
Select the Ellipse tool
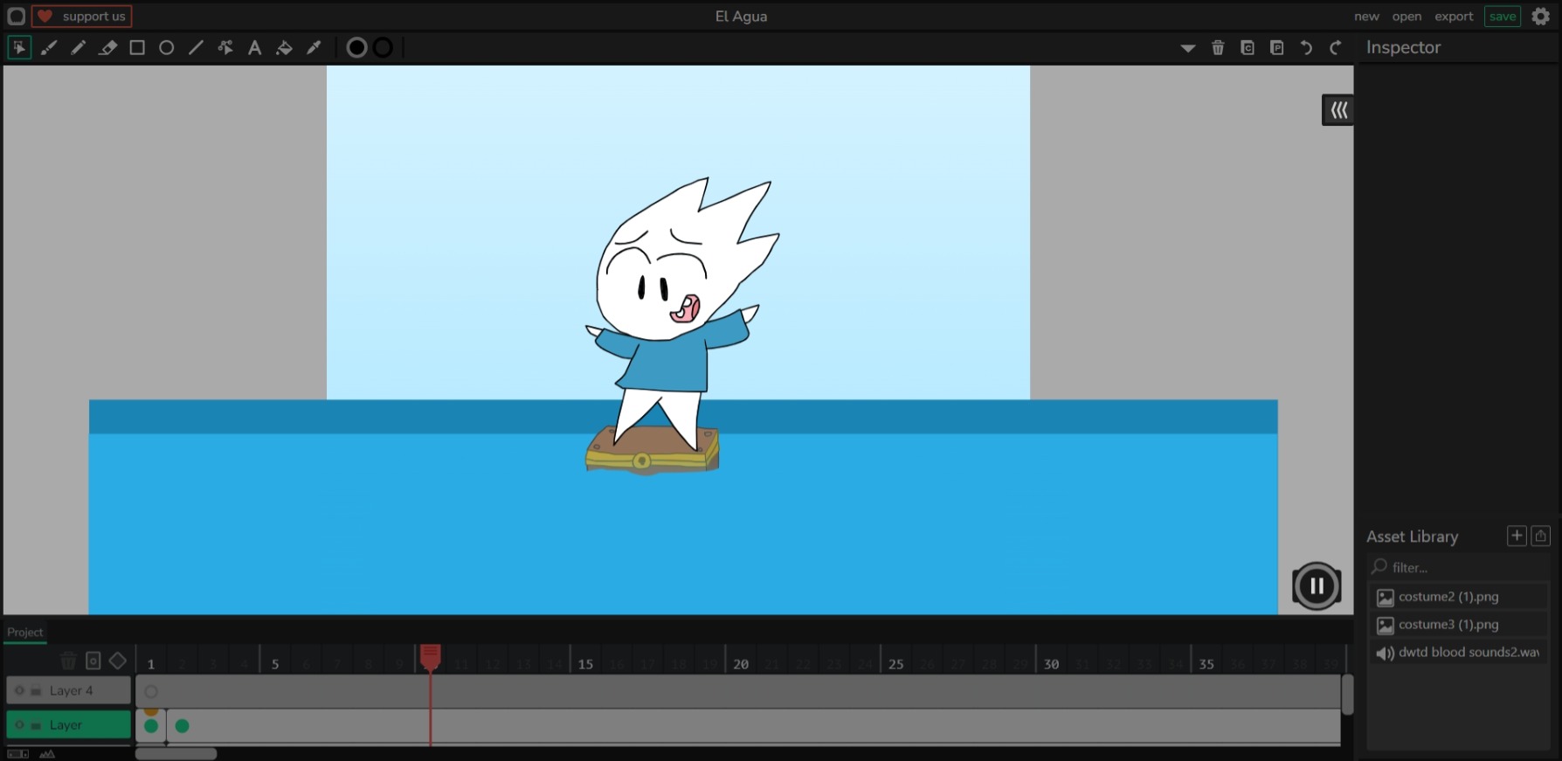coord(166,47)
